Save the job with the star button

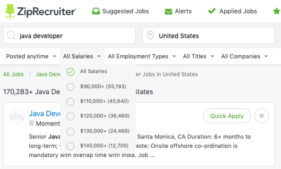tap(262, 116)
